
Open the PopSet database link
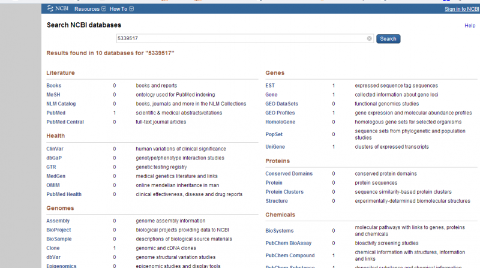[x=274, y=134]
